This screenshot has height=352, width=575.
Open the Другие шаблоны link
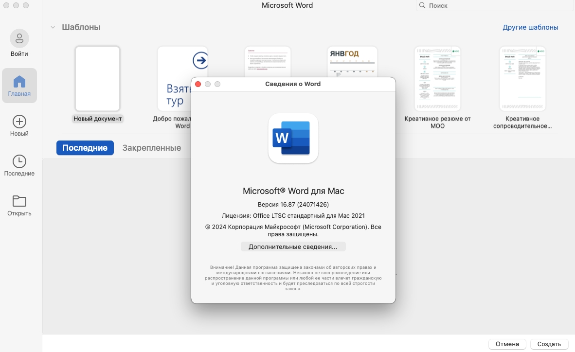pos(530,27)
